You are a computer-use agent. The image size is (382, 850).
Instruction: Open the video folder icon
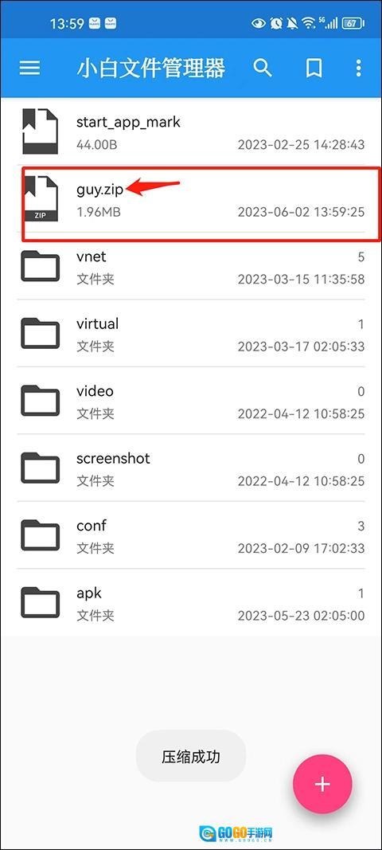coord(40,400)
